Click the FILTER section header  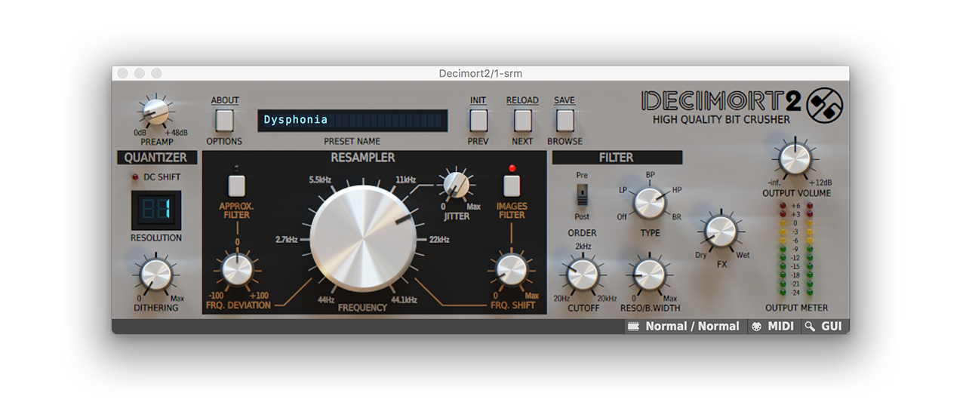click(617, 158)
